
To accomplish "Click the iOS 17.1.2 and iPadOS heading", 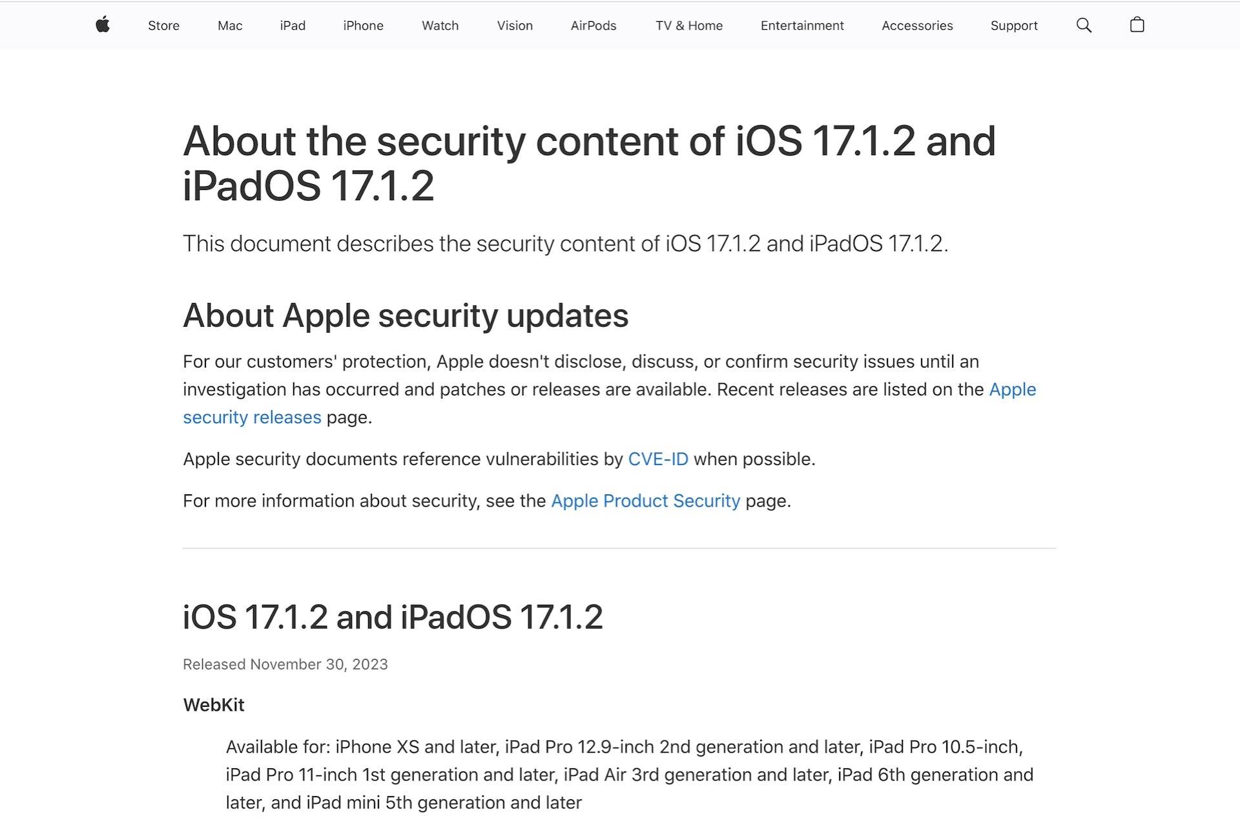I will click(393, 617).
